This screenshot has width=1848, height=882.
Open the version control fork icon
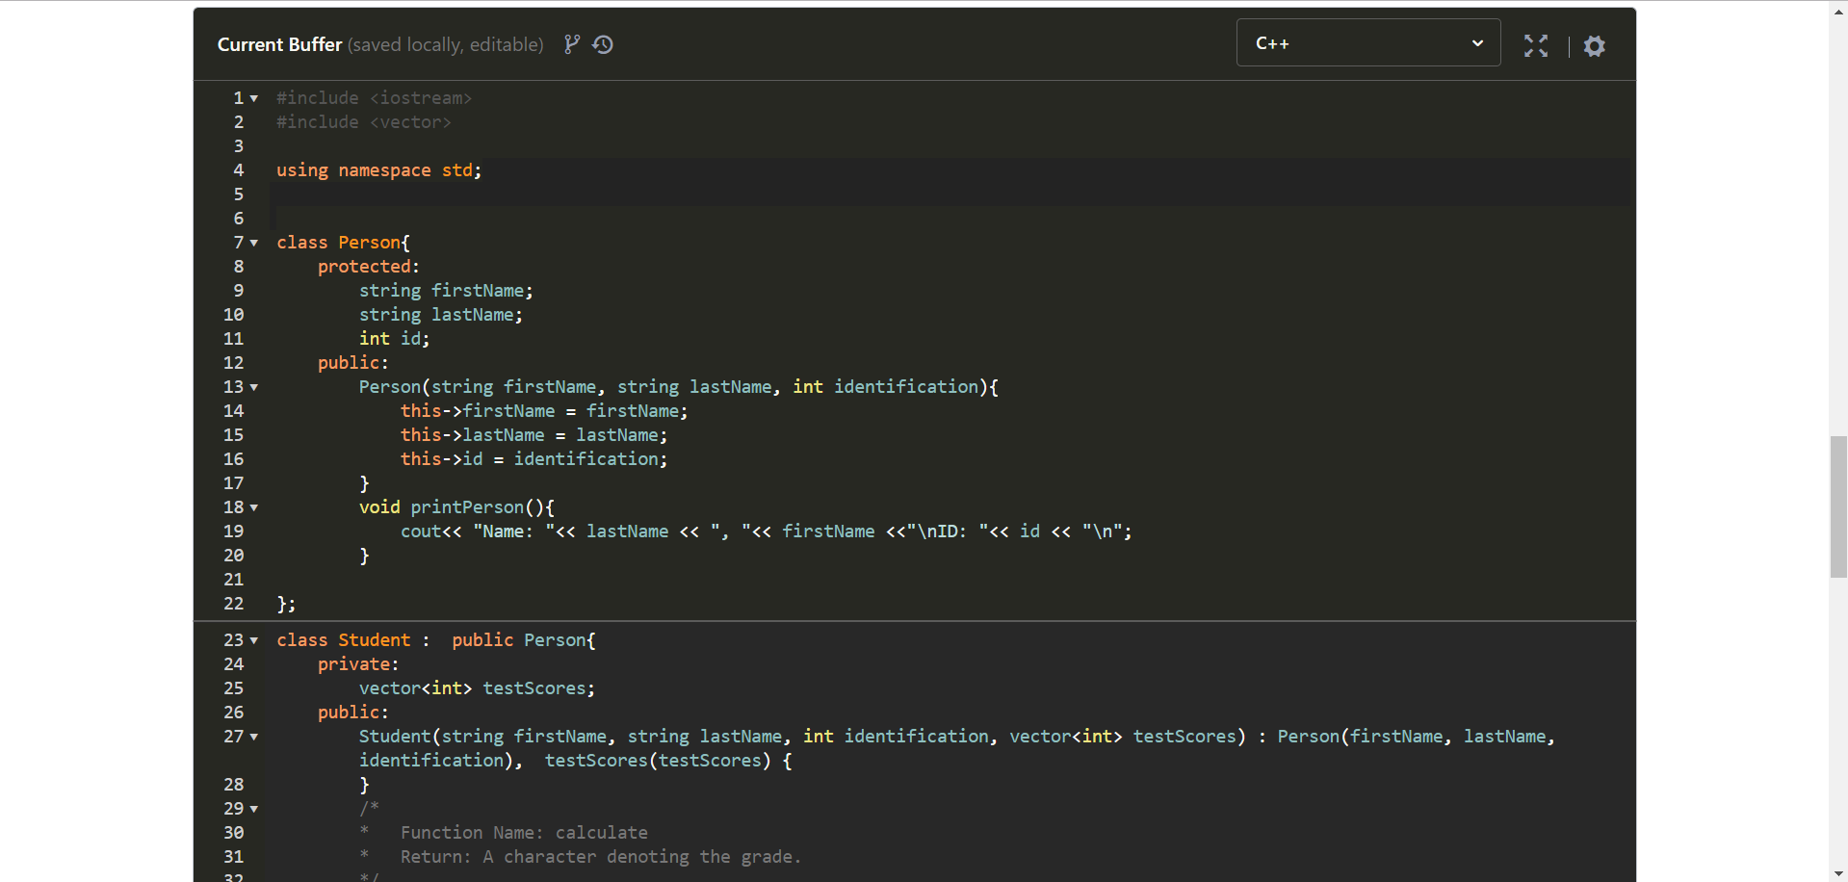tap(572, 44)
